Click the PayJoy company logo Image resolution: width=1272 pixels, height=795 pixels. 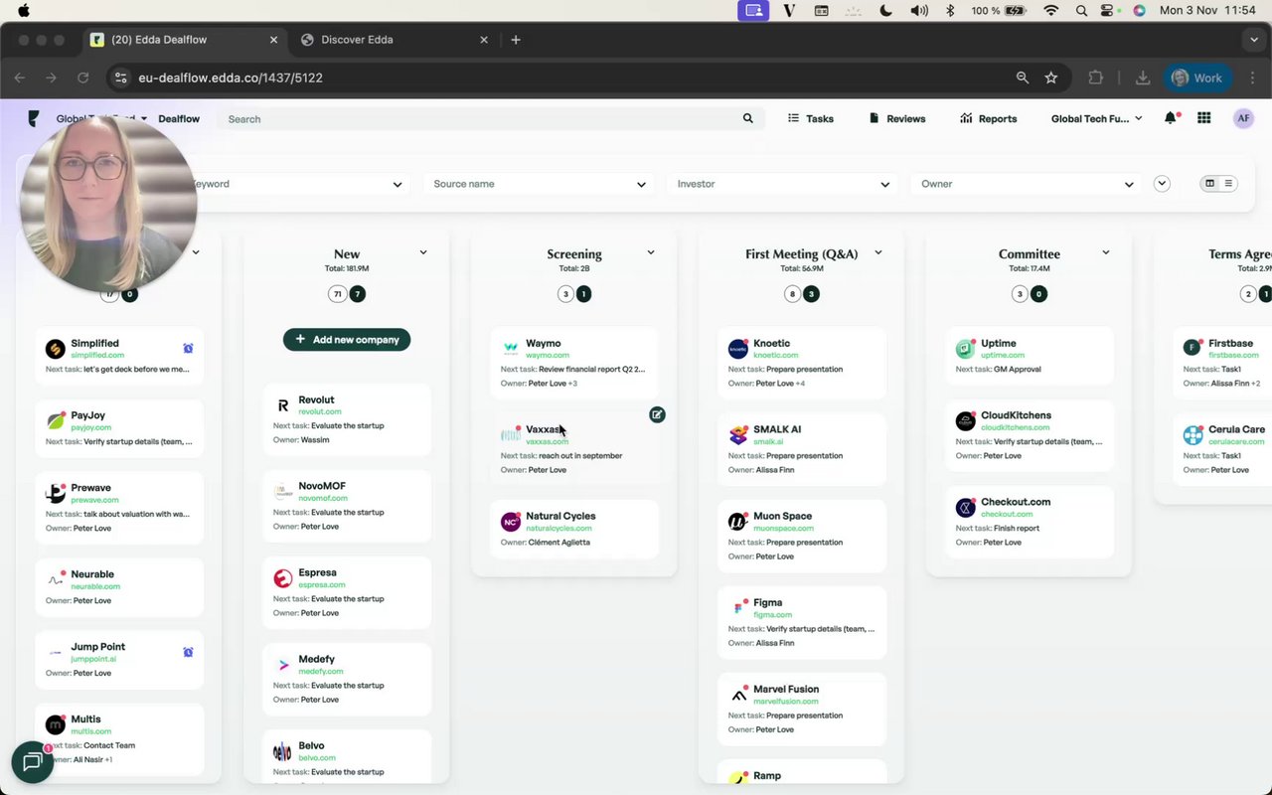pyautogui.click(x=56, y=421)
